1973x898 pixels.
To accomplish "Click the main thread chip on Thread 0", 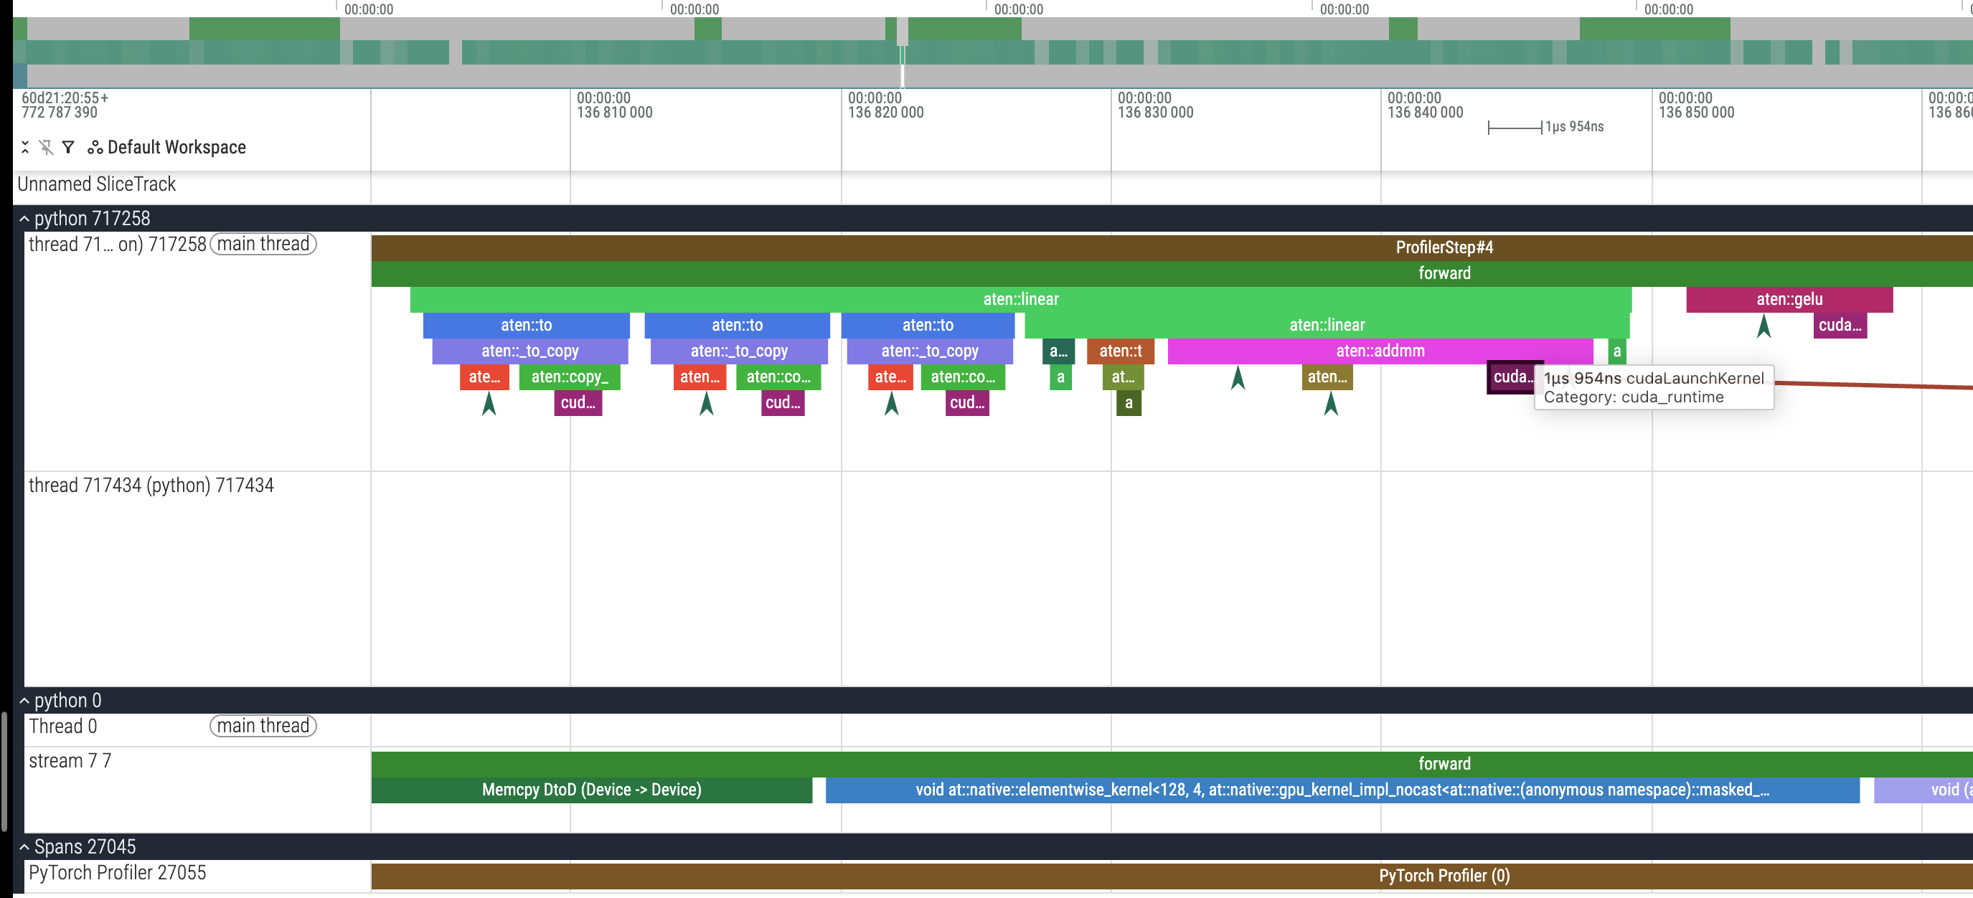I will [263, 726].
